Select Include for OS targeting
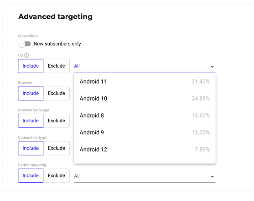Image resolution: width=254 pixels, height=201 pixels. (31, 66)
